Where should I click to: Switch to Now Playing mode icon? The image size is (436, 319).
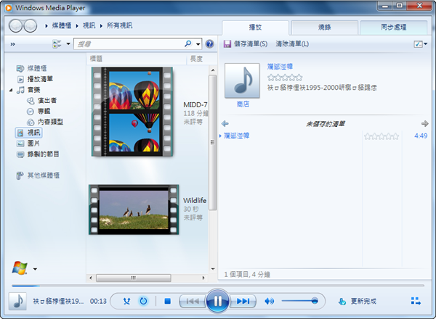point(416,301)
